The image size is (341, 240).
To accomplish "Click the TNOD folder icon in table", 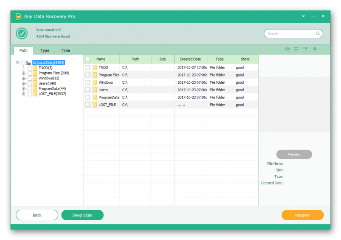I will pyautogui.click(x=95, y=67).
